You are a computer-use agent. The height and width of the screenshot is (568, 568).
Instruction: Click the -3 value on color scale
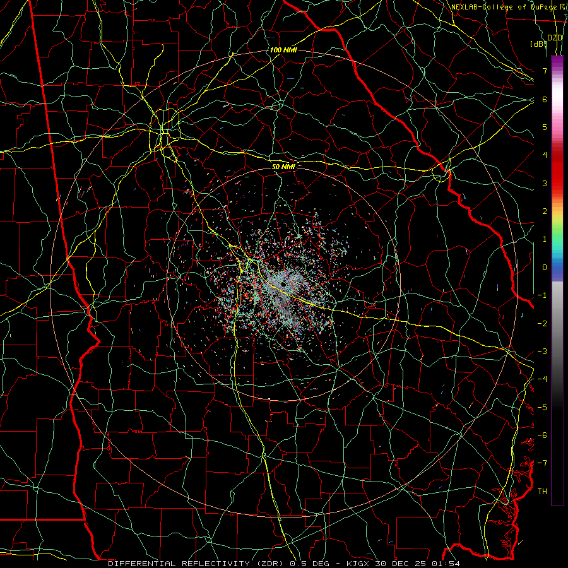coord(542,352)
